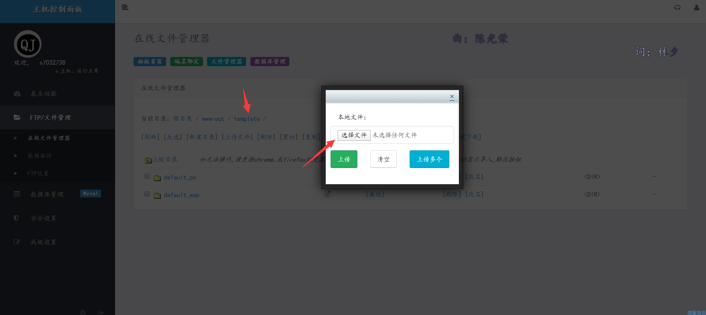Open the default_wap folder link
Image resolution: width=706 pixels, height=315 pixels.
(182, 195)
